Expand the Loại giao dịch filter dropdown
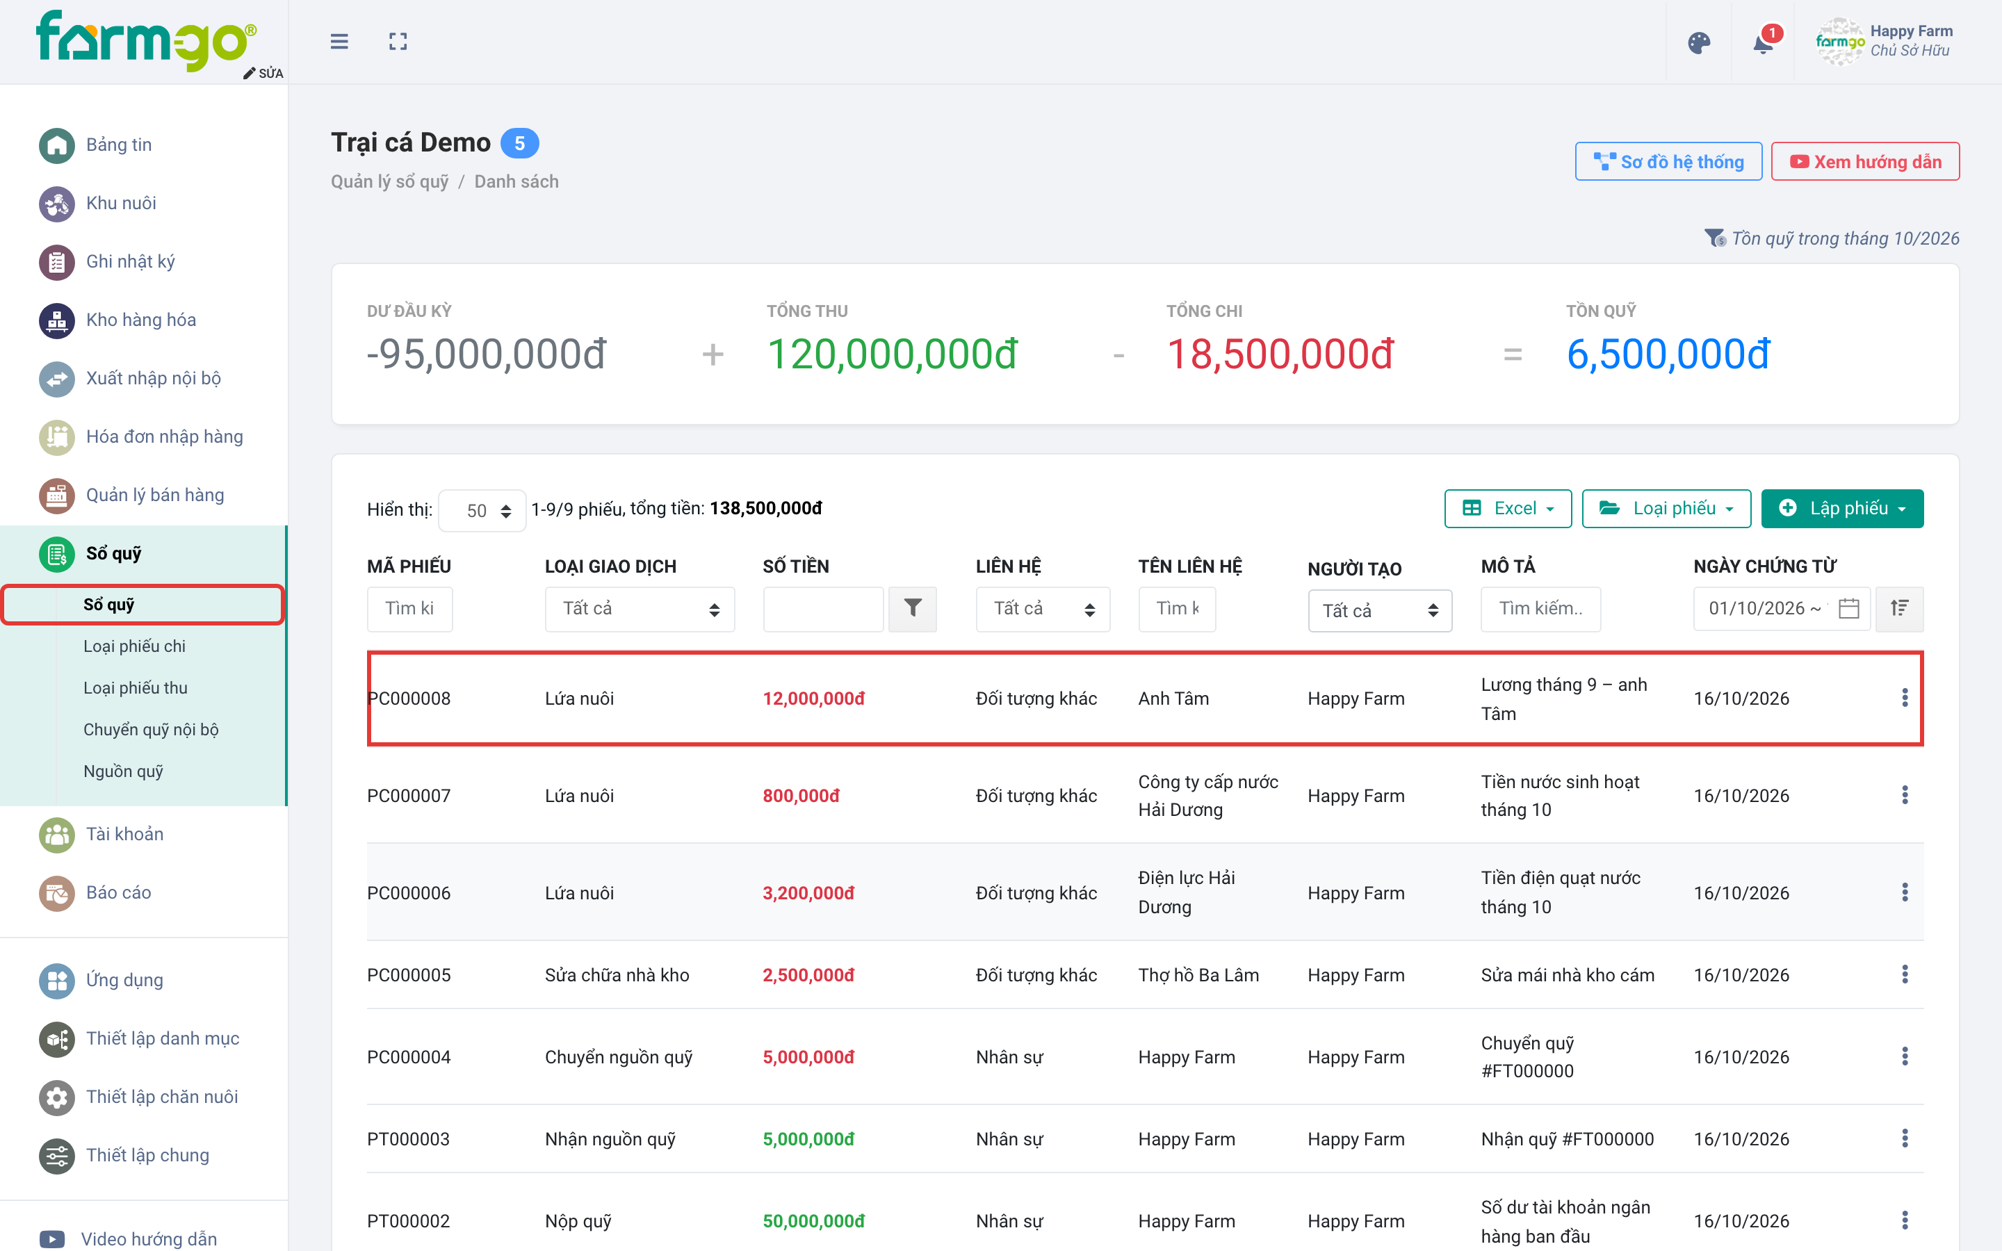 [x=640, y=609]
